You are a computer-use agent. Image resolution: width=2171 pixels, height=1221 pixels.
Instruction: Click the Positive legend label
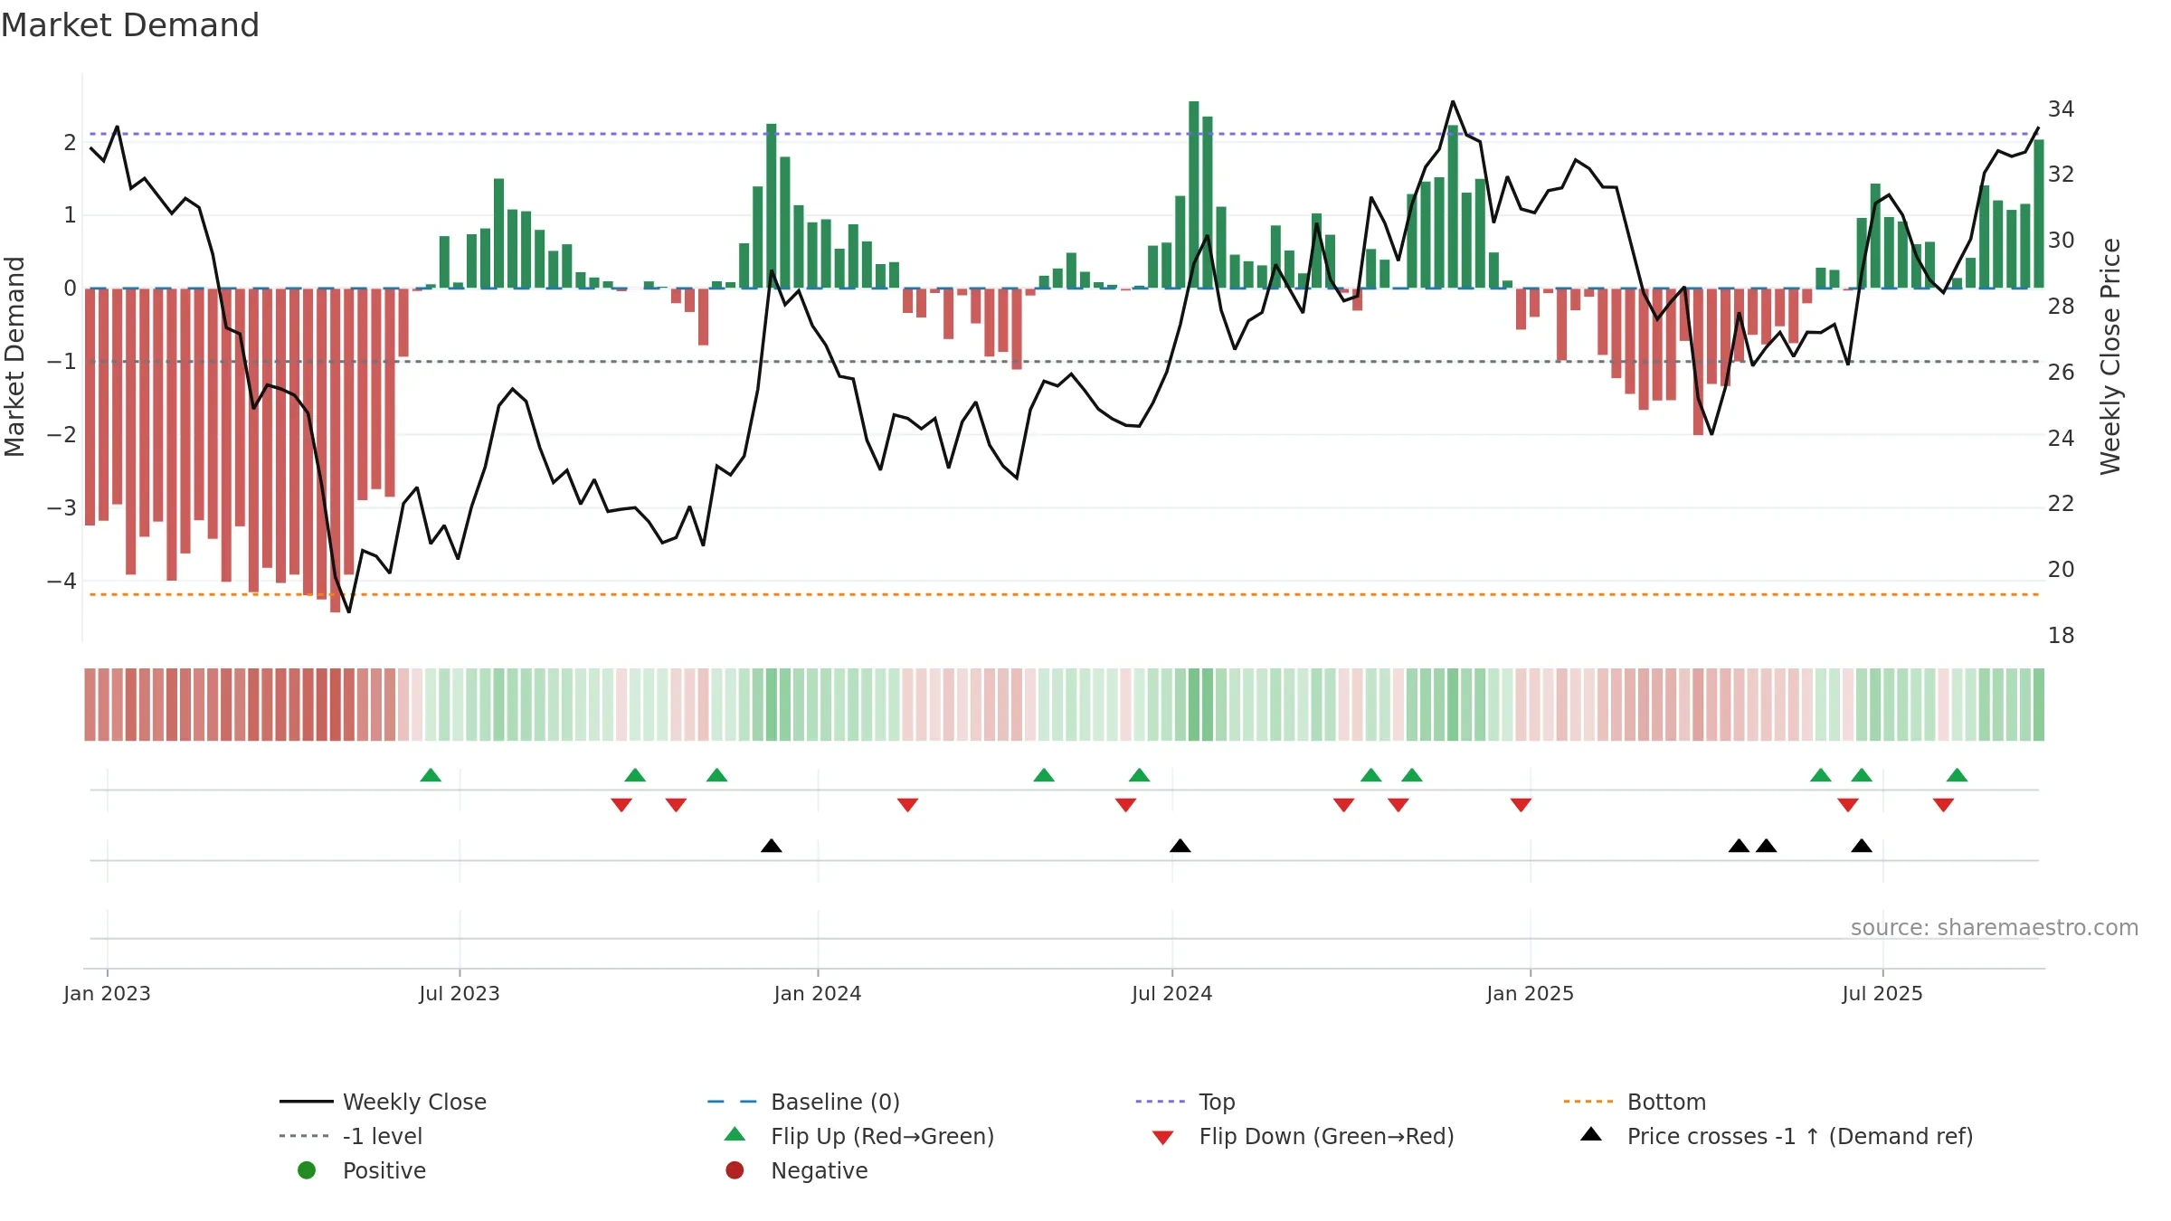tap(384, 1170)
